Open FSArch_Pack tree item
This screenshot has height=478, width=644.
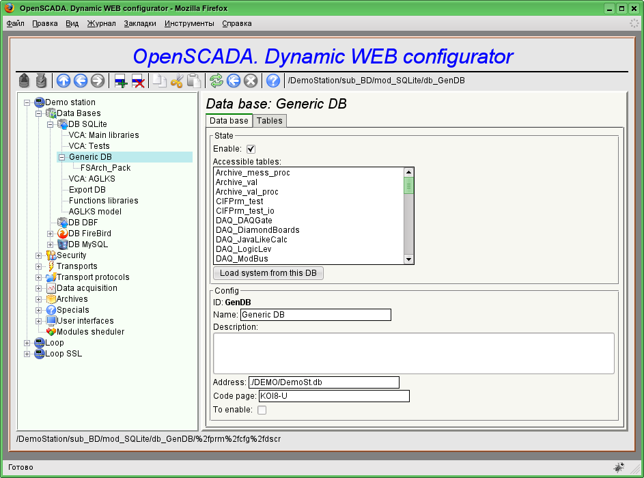pos(106,168)
